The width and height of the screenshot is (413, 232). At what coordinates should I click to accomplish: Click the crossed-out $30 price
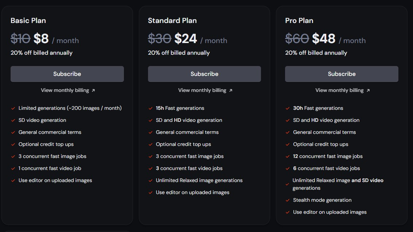point(159,39)
